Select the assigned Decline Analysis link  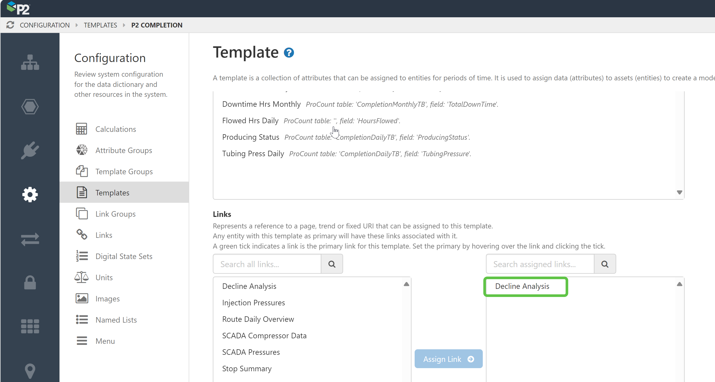click(x=522, y=286)
